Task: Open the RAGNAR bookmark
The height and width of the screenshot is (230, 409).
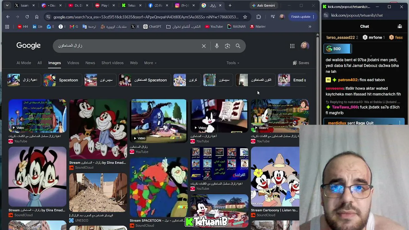Action: [x=236, y=27]
